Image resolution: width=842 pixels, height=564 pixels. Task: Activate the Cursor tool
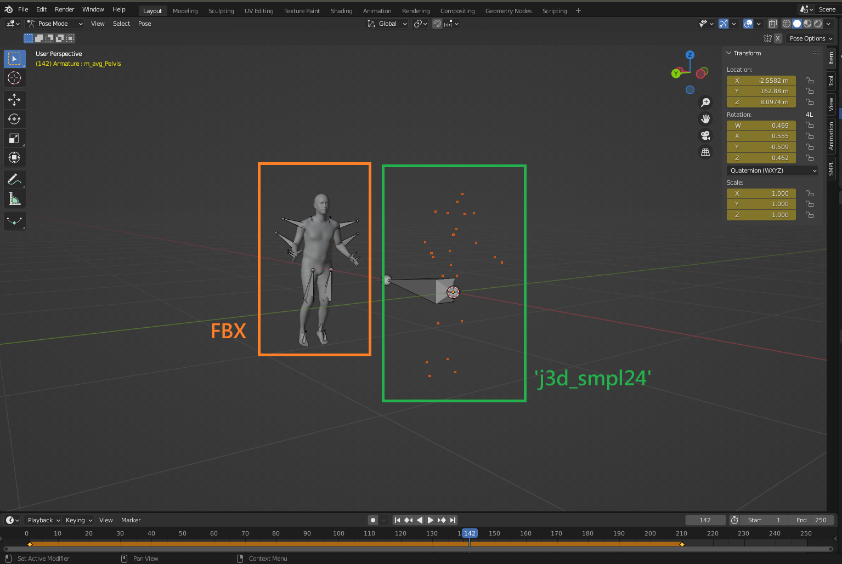coord(14,78)
